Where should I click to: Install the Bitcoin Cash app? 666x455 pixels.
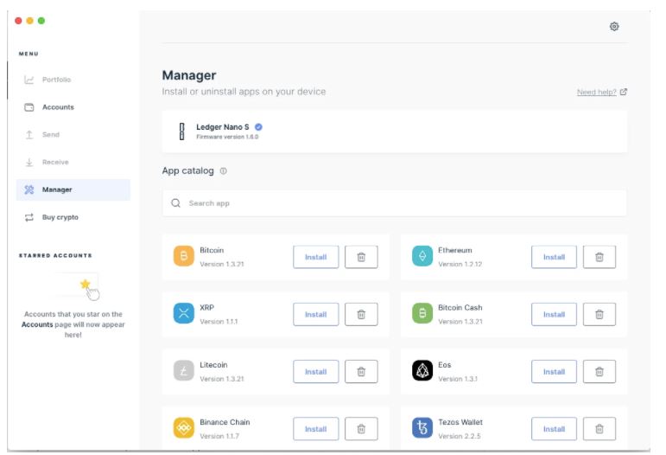click(x=554, y=314)
